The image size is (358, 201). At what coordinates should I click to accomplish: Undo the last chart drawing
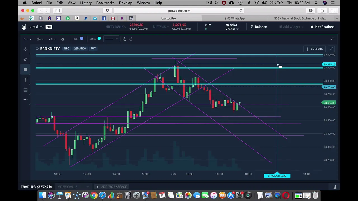(x=125, y=39)
